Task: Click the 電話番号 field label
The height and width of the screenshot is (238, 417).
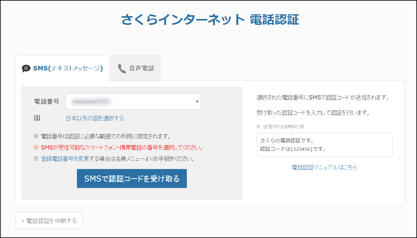Action: (x=46, y=102)
